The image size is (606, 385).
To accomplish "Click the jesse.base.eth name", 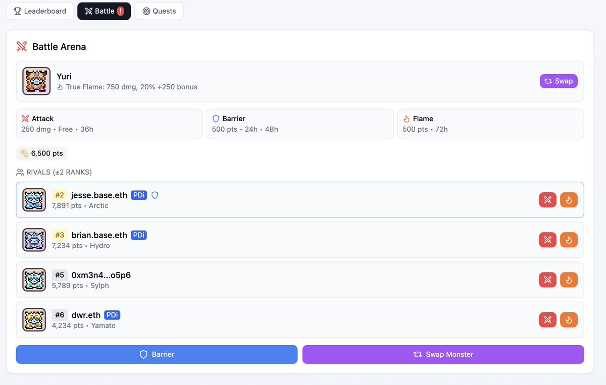I will (x=99, y=195).
